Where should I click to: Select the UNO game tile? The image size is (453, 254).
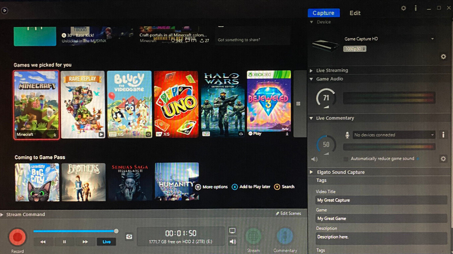(176, 104)
